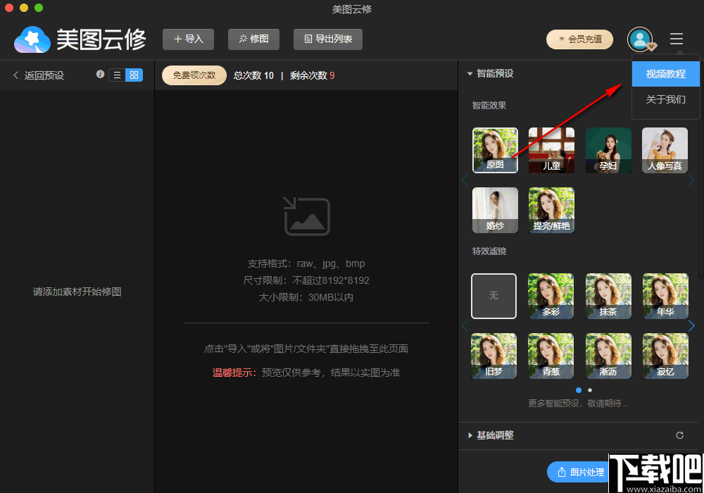Apply the 旧梦 filter
704x493 pixels.
click(x=494, y=356)
